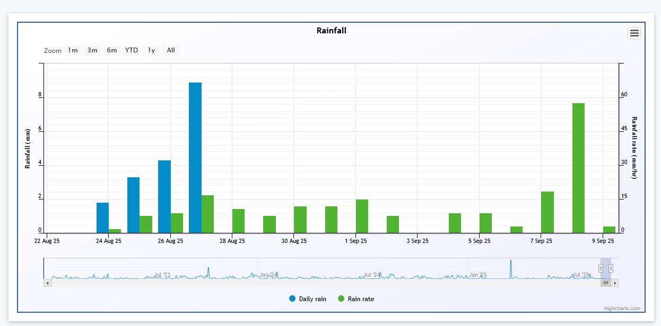Choose the 1y zoom option
The image size is (661, 326).
151,50
